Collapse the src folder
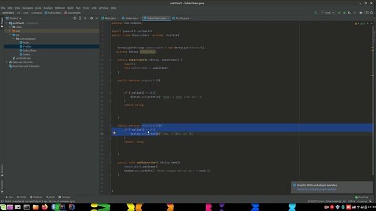376x211 pixels. [x=10, y=35]
